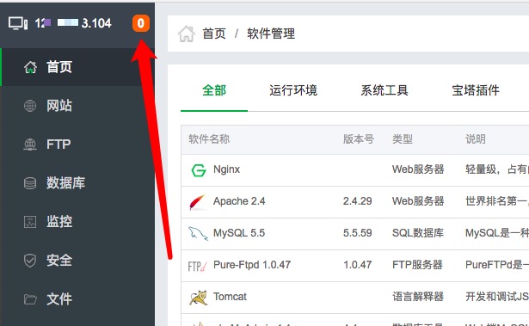Click the SQL数据库 type cell
529x326 pixels.
tap(418, 233)
